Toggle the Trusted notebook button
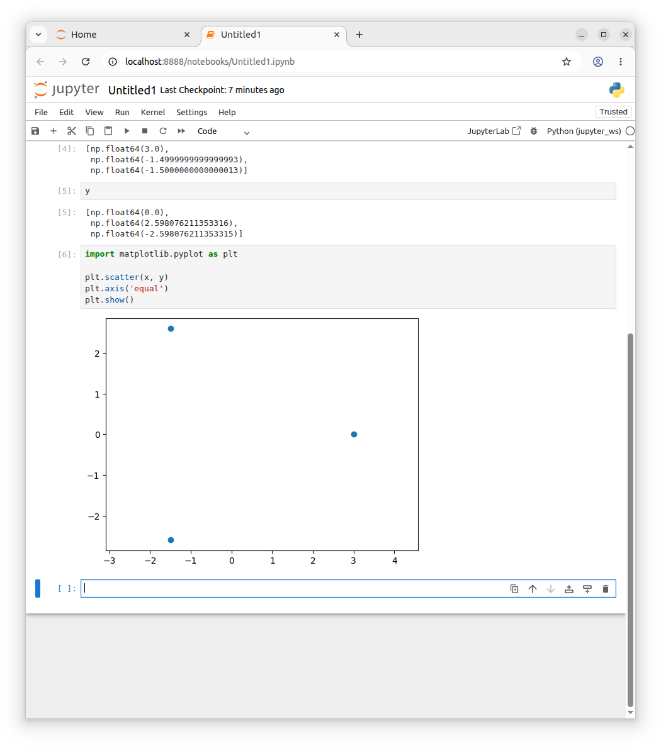Screen dimensions: 661x748 coord(613,111)
